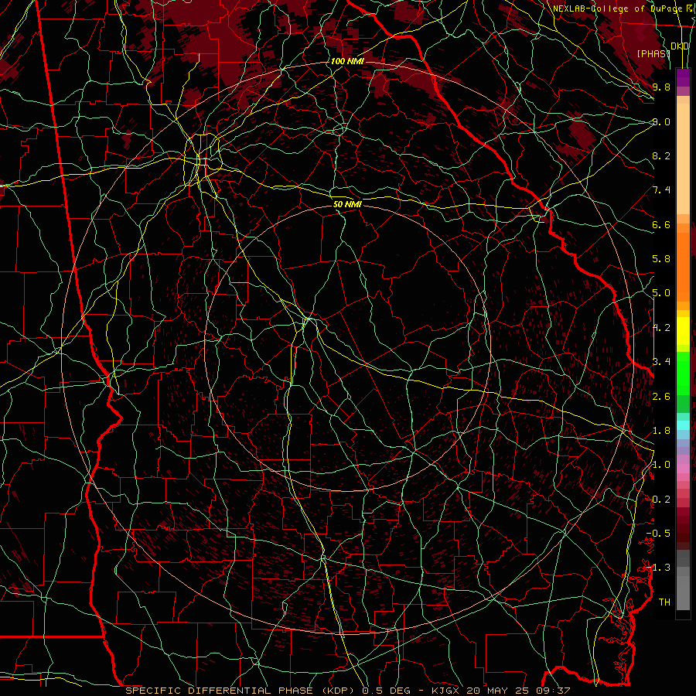Screen dimensions: 696x696
Task: Click the 9.0 value on color scale
Action: tap(661, 121)
